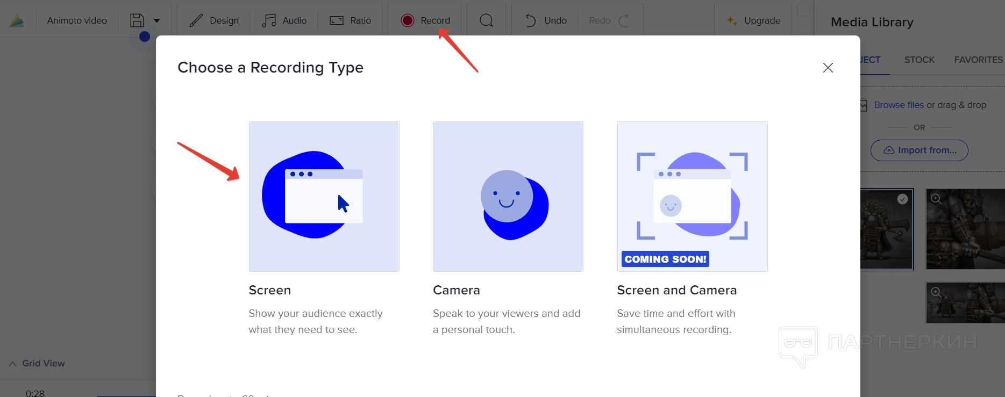Open the Design panel

tap(214, 20)
